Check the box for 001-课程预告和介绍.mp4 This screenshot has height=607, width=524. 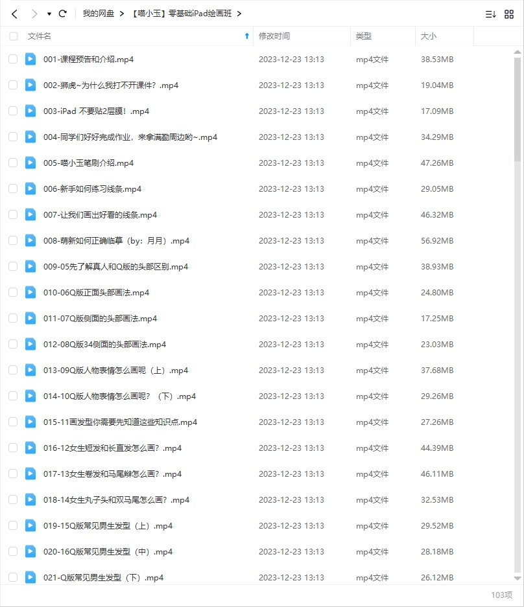[13, 59]
